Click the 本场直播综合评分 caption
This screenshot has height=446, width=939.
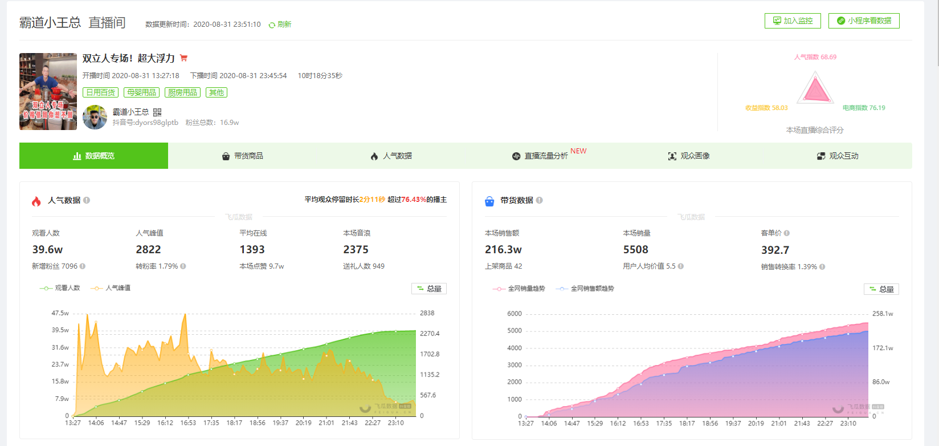point(815,130)
